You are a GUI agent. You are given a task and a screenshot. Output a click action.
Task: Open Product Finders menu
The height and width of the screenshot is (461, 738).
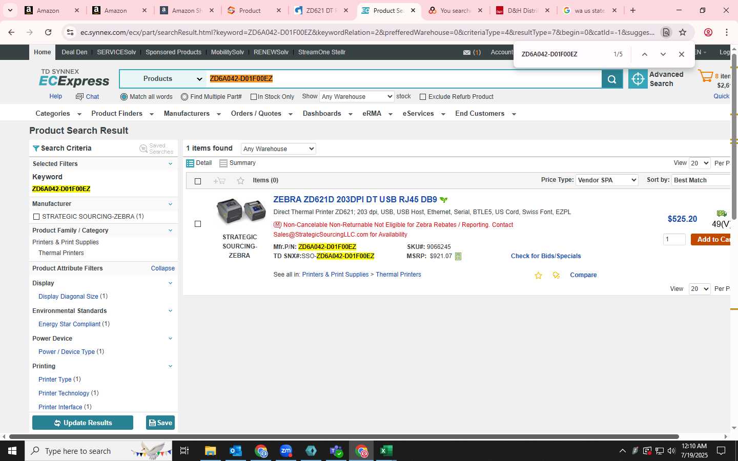pyautogui.click(x=122, y=114)
